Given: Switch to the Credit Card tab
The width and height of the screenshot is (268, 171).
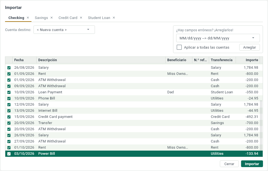Looking at the screenshot, I should click(68, 18).
